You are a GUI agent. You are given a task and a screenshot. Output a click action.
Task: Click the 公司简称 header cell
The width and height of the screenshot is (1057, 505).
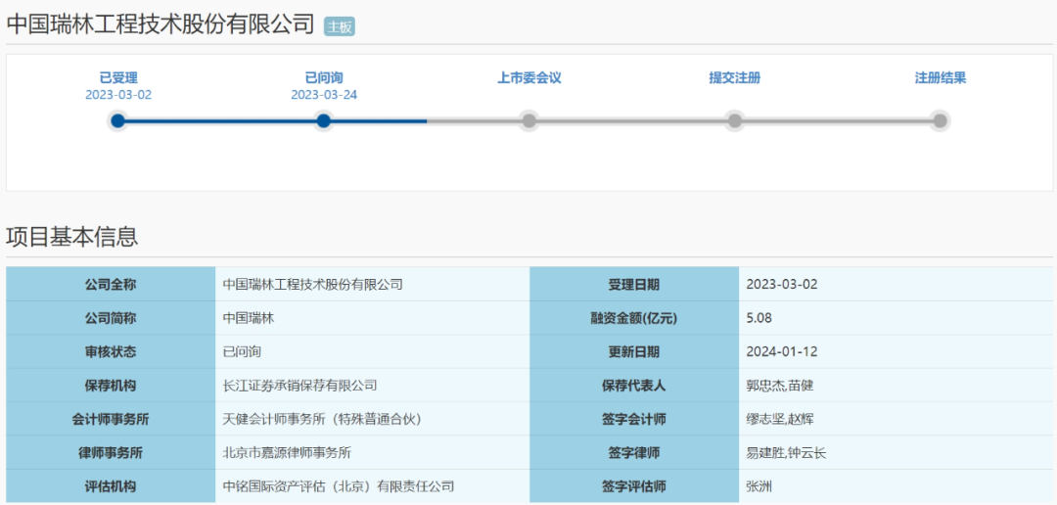[x=111, y=318]
